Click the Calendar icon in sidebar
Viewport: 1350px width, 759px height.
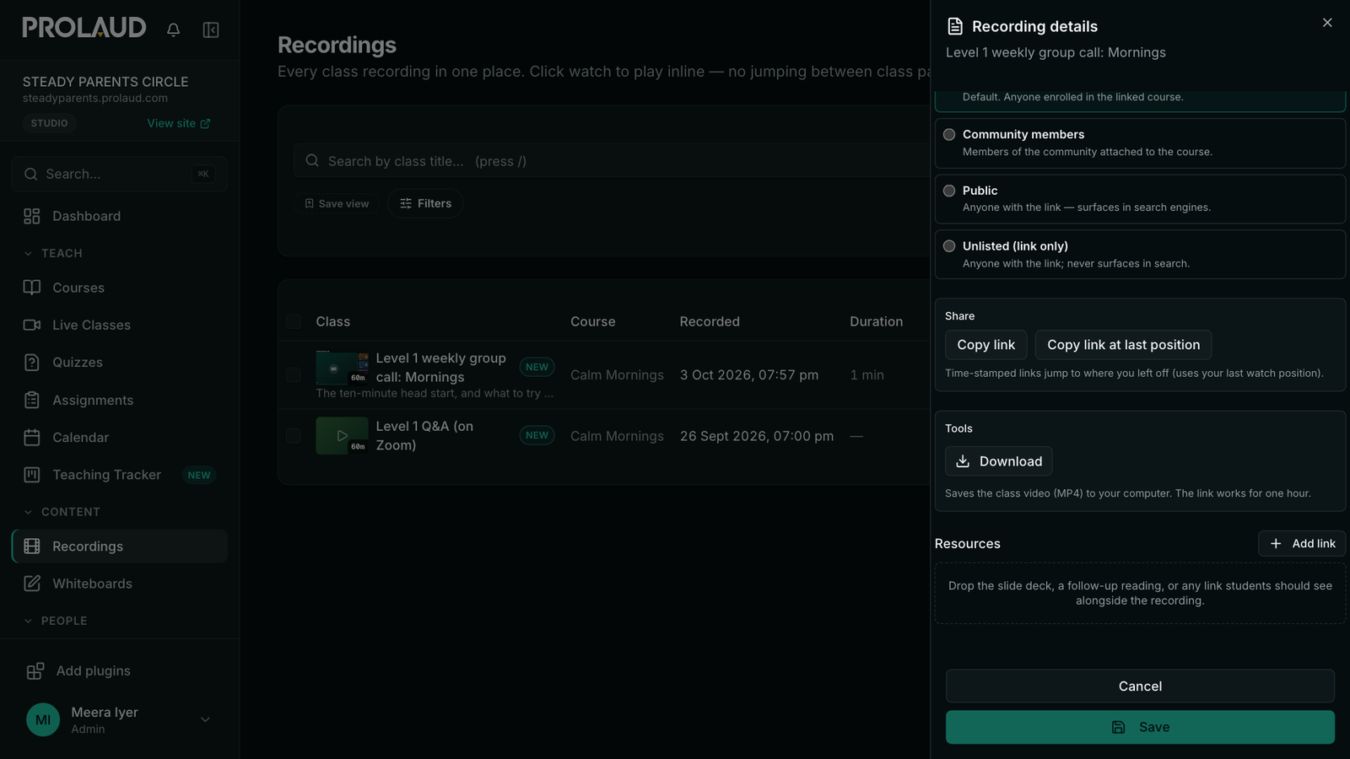32,437
